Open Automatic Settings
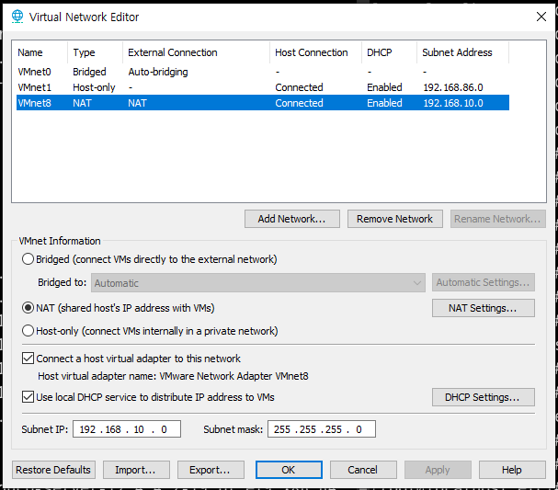Image resolution: width=558 pixels, height=490 pixels. [x=484, y=282]
